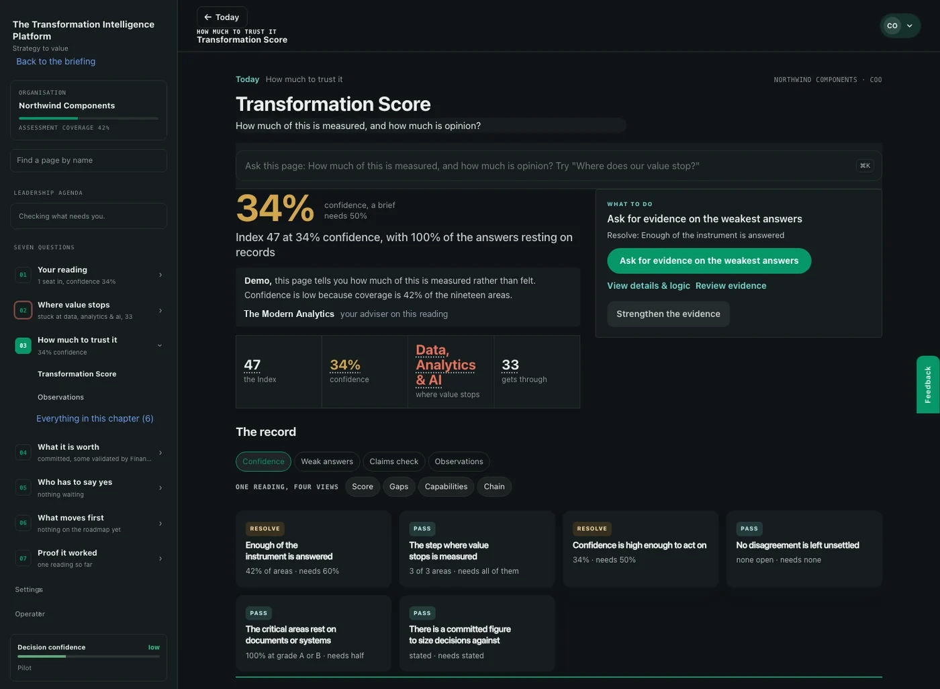
Task: Expand the What moves first chevron
Action: pos(160,523)
